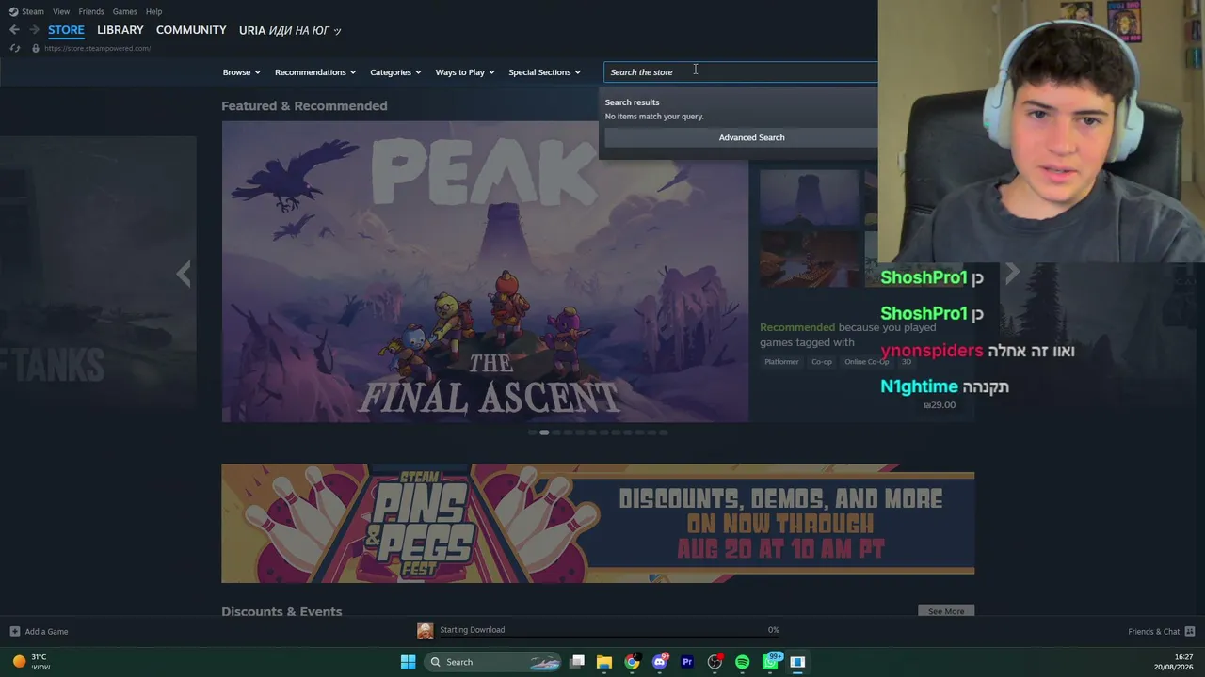
Task: Open Task View on the taskbar
Action: pyautogui.click(x=577, y=662)
